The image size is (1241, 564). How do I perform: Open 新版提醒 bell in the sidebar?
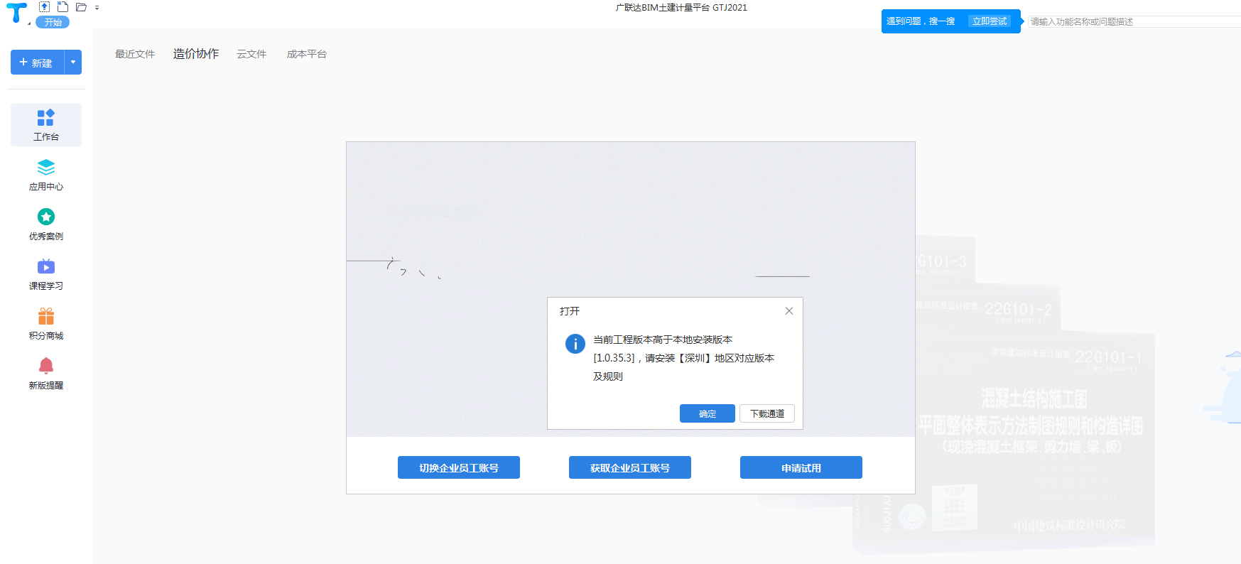46,374
